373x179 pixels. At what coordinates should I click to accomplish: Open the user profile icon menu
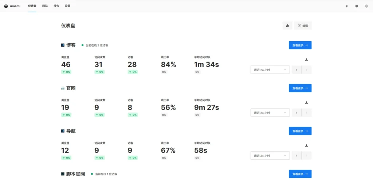pyautogui.click(x=366, y=6)
